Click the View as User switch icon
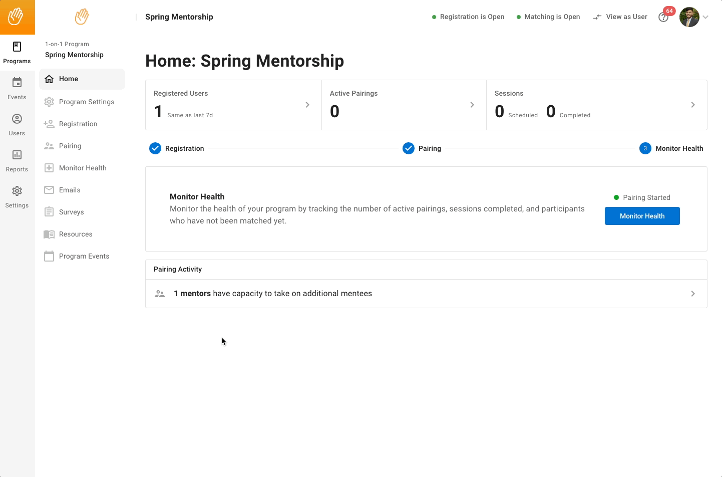This screenshot has height=477, width=722. pyautogui.click(x=597, y=17)
